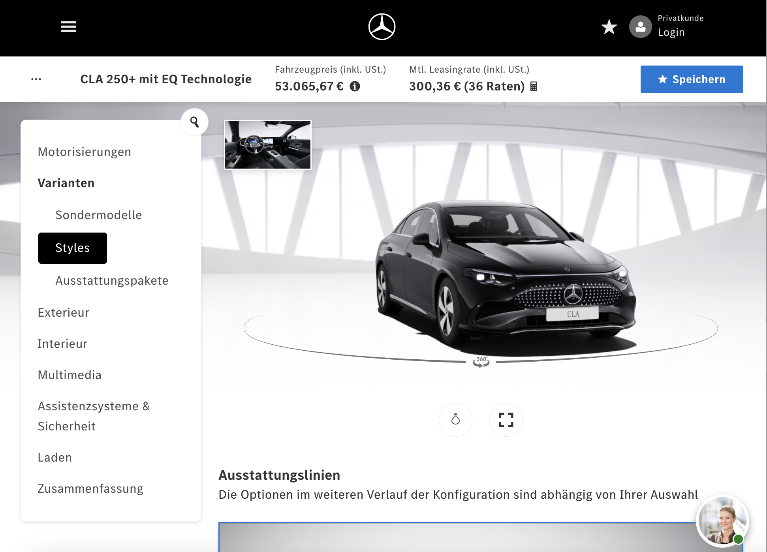The height and width of the screenshot is (552, 767).
Task: Open saved configurations via the star icon
Action: click(609, 28)
